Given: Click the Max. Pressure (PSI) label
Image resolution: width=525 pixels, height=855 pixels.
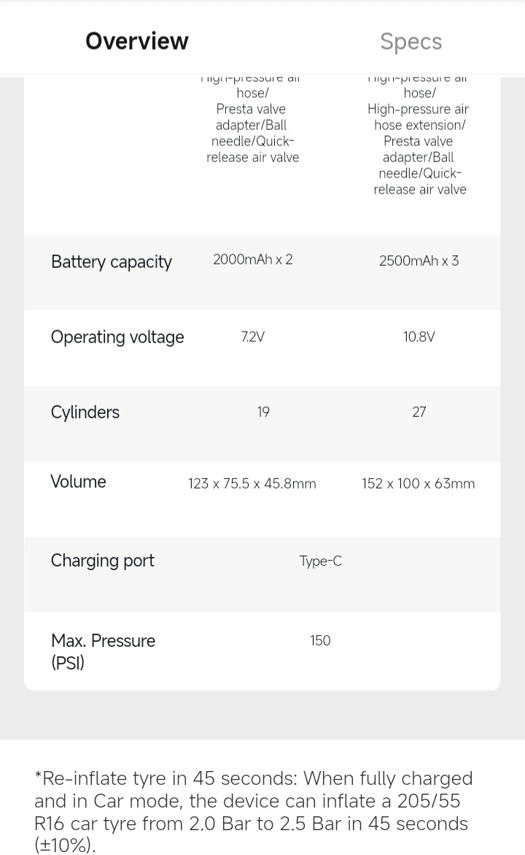Looking at the screenshot, I should (x=103, y=651).
